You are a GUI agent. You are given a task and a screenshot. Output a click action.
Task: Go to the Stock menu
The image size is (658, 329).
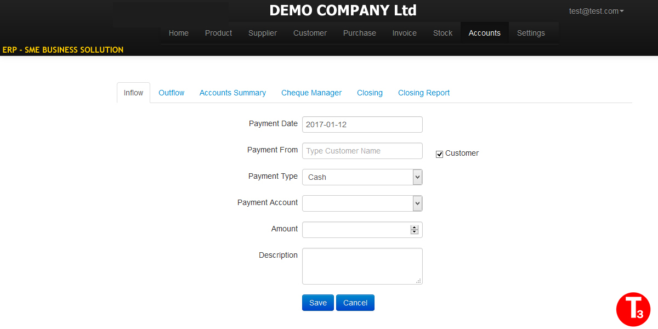click(443, 33)
